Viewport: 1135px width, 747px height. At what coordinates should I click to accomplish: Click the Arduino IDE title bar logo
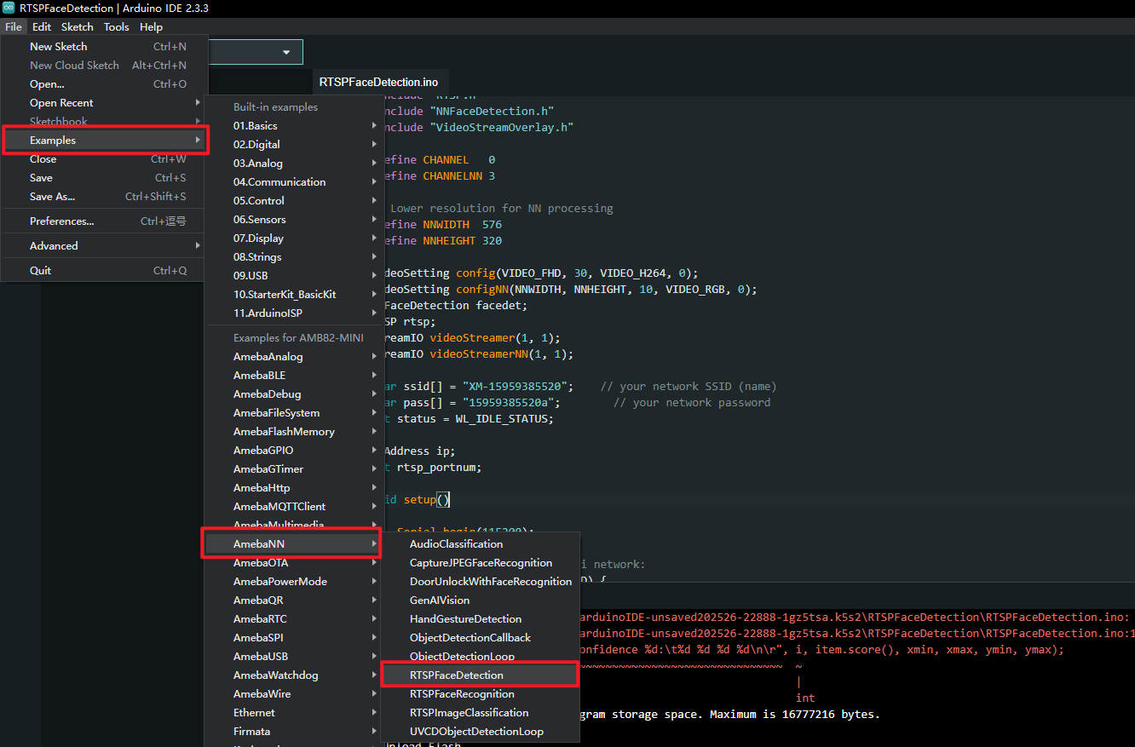(9, 8)
